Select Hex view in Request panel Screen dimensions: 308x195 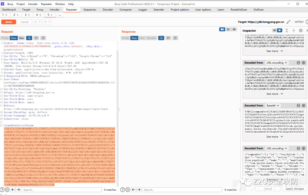[x=21, y=38]
